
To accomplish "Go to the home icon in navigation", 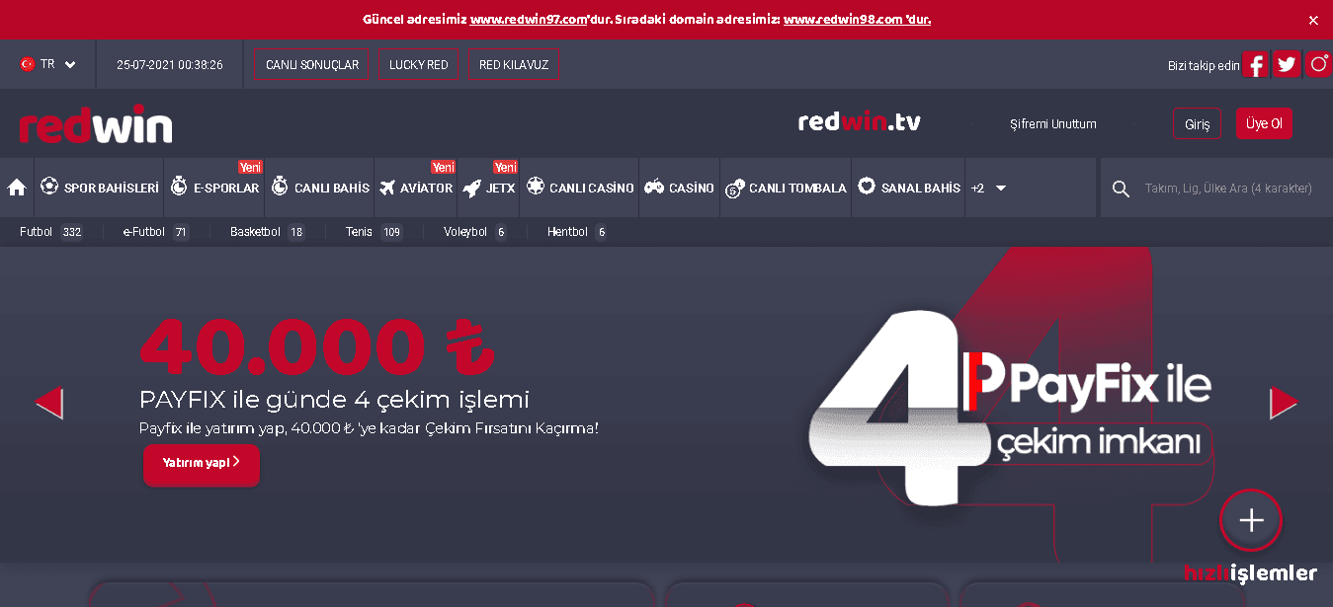I will pyautogui.click(x=17, y=188).
